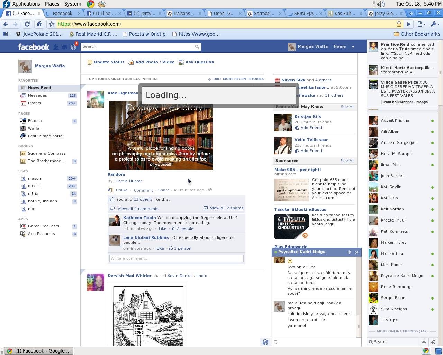Click the Write a comment field

177,258
